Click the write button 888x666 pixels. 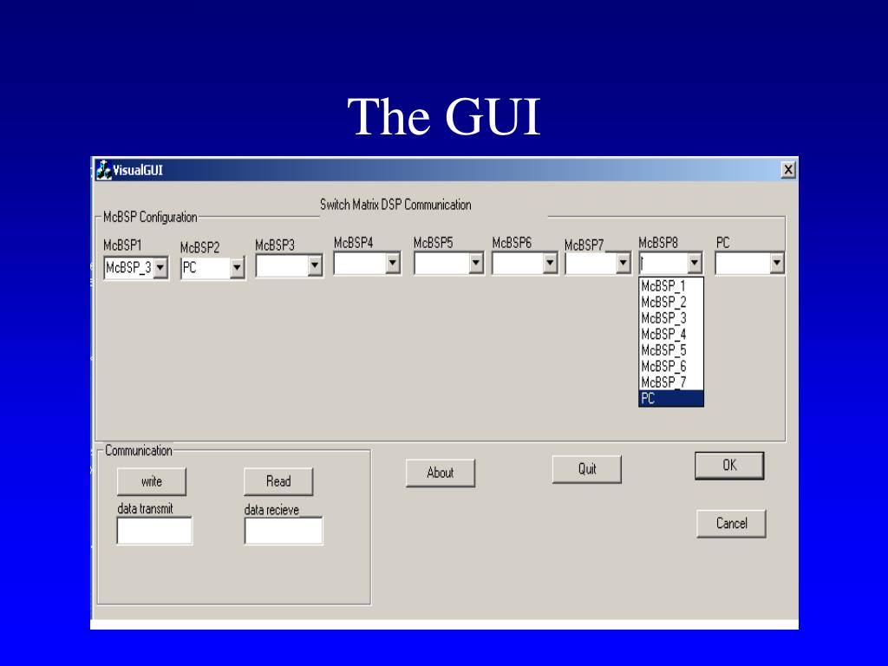pos(151,481)
